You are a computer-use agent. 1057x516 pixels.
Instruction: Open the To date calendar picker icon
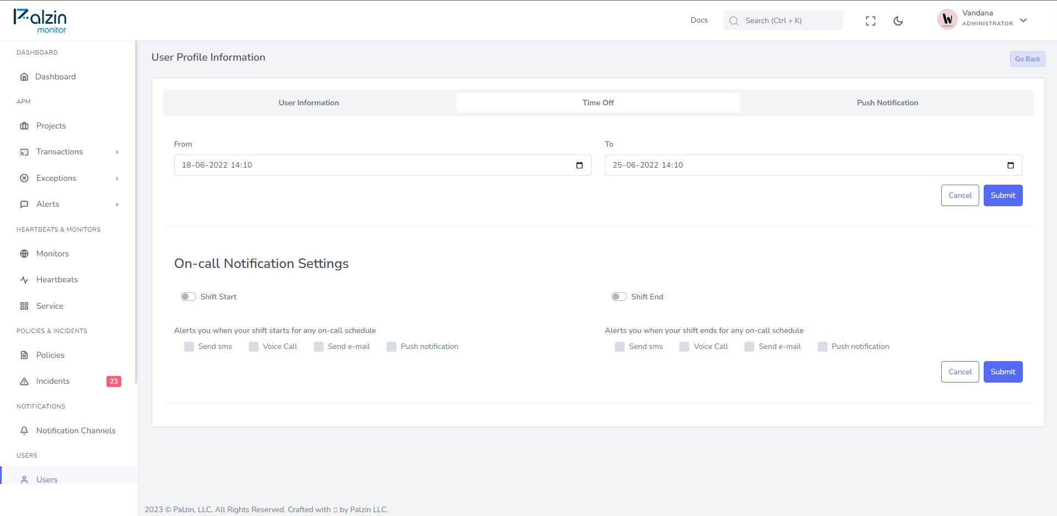(1011, 165)
